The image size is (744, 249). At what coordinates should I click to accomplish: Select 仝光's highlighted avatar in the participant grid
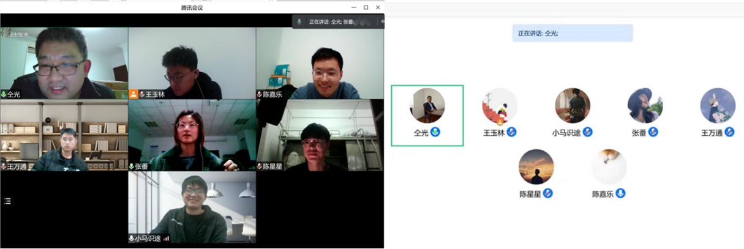pyautogui.click(x=427, y=106)
